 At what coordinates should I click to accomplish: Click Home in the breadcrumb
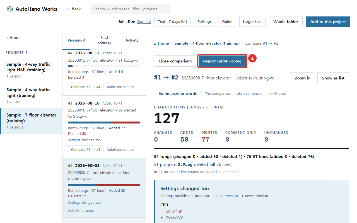tap(161, 43)
